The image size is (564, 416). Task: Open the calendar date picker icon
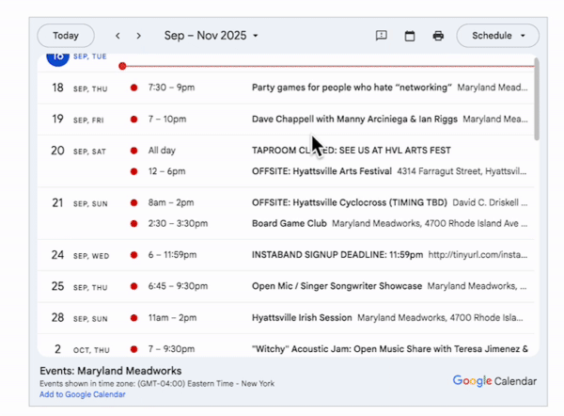point(410,36)
